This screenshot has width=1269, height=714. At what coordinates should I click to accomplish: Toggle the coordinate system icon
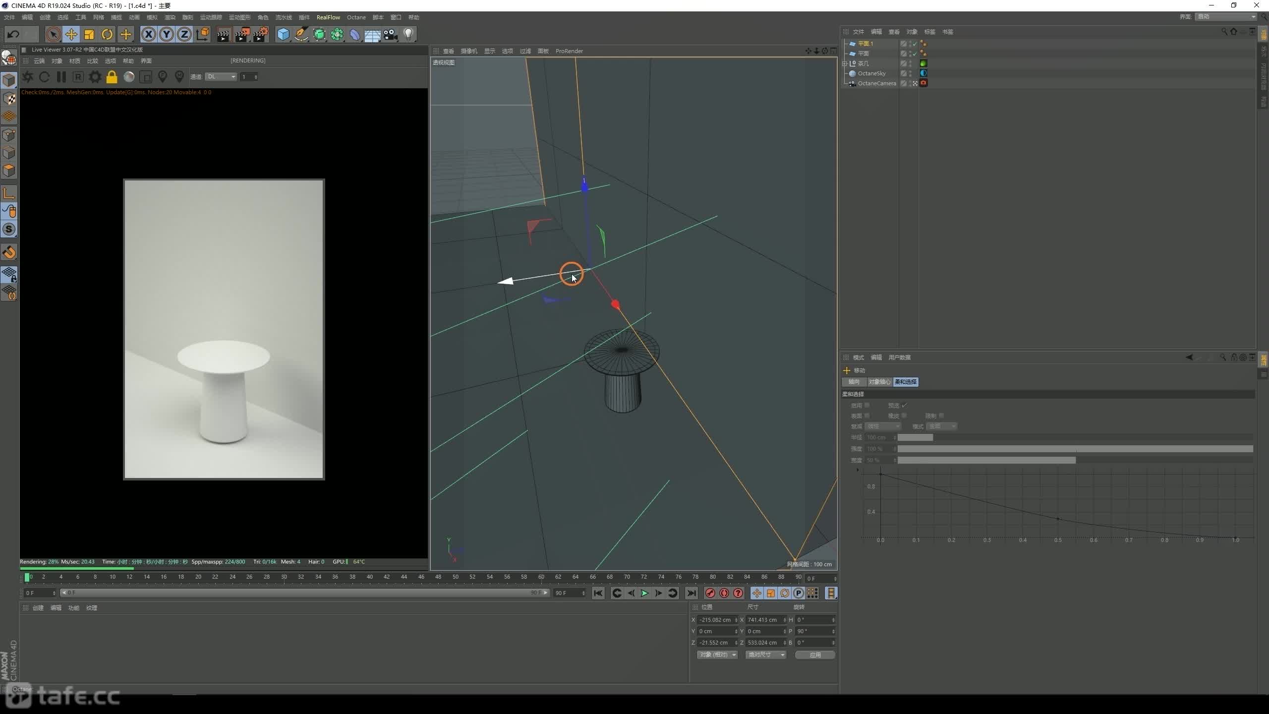[203, 34]
